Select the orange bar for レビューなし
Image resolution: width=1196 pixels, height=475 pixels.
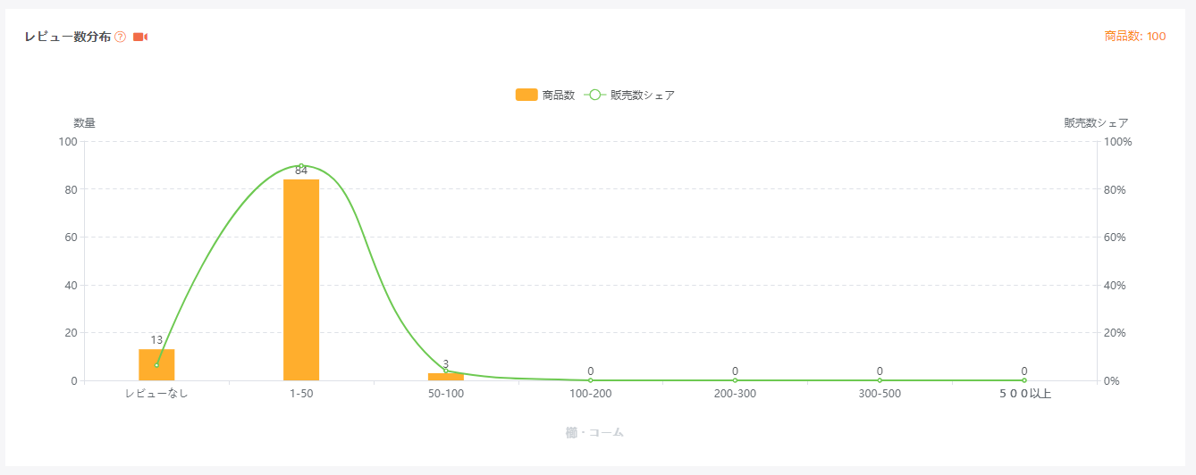pos(156,365)
